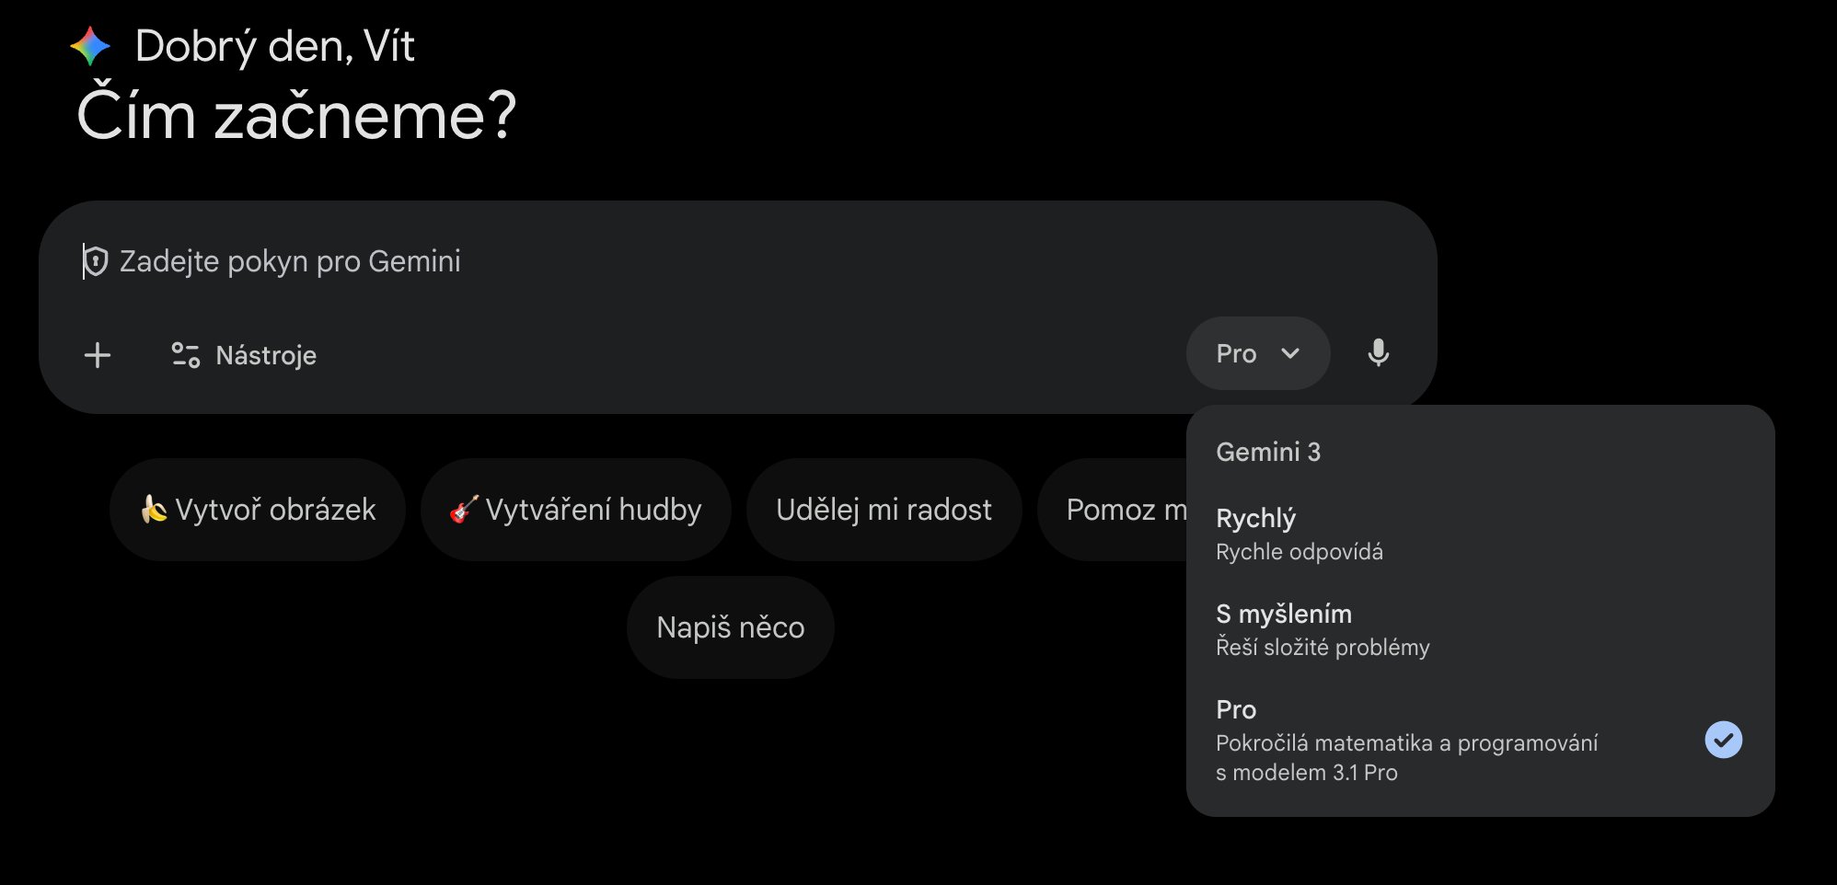Image resolution: width=1837 pixels, height=885 pixels.
Task: Click the Napiš něco suggestion chip
Action: click(x=730, y=627)
